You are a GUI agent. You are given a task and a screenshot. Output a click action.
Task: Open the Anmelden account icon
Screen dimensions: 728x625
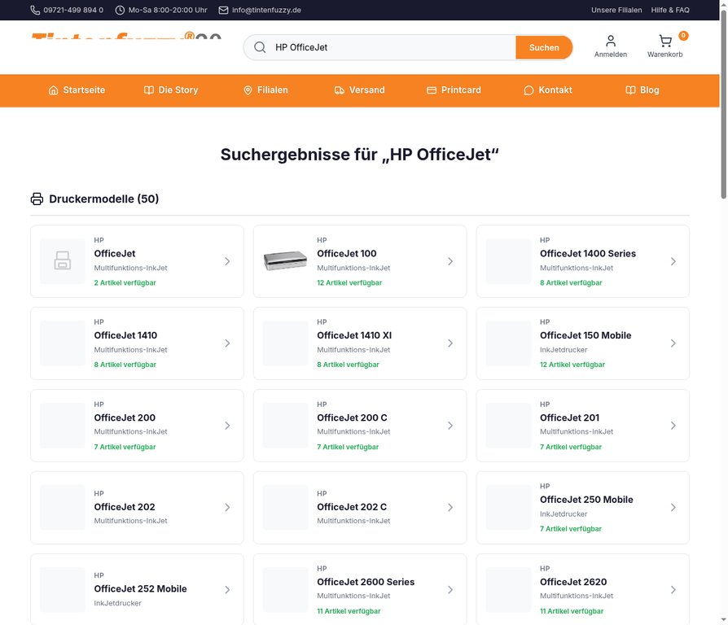coord(610,40)
